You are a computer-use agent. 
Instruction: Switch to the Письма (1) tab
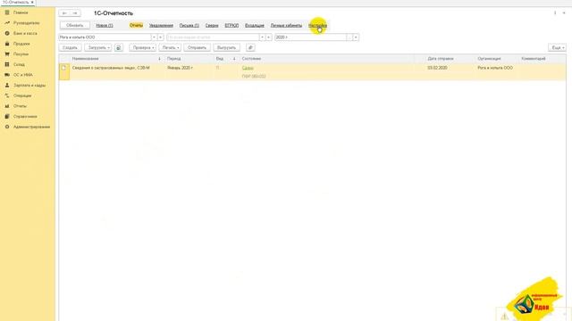pyautogui.click(x=189, y=26)
